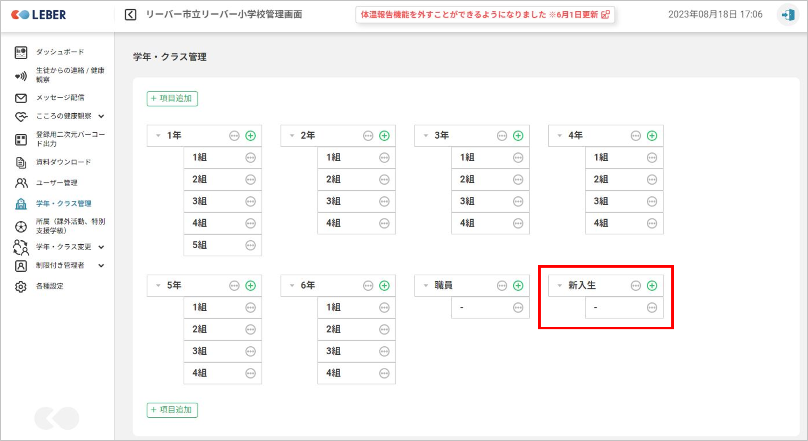Open ellipsis menu for 6年 4組
The width and height of the screenshot is (808, 441).
click(384, 373)
